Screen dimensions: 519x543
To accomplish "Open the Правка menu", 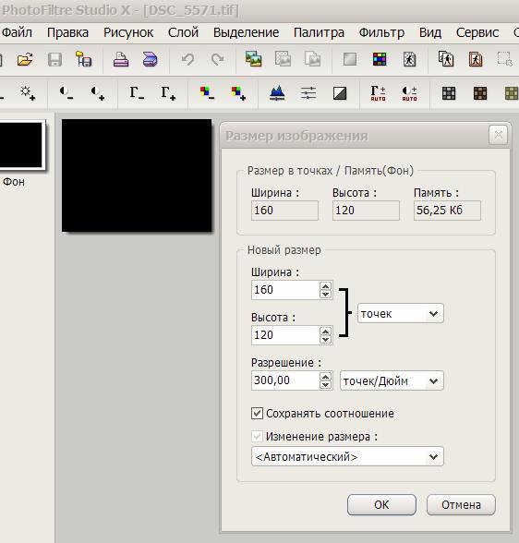I will (67, 32).
